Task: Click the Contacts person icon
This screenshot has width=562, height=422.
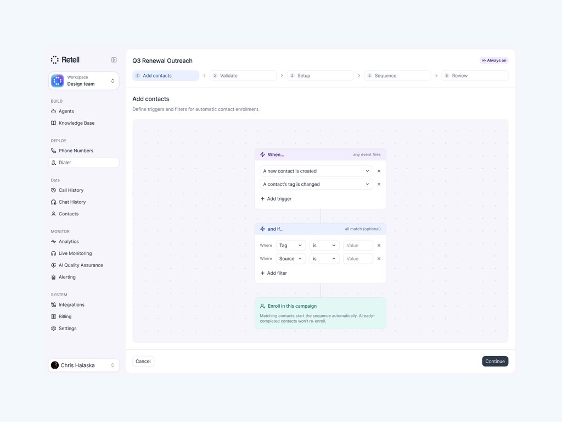Action: [53, 214]
